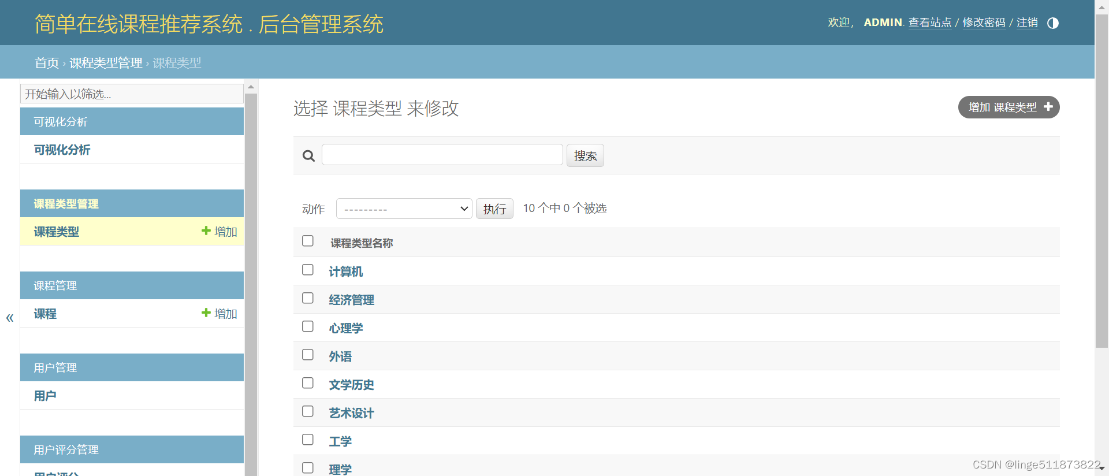This screenshot has width=1109, height=476.
Task: Go to 课程类型管理 in the breadcrumb
Action: (106, 63)
